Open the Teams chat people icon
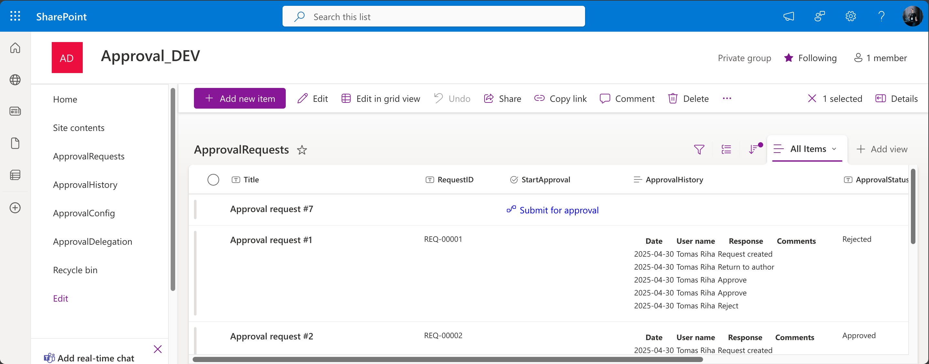Screen dimensions: 929x364 click(819, 16)
